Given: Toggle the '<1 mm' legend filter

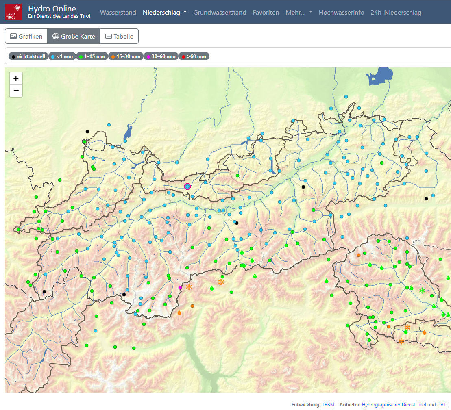Looking at the screenshot, I should (x=62, y=56).
